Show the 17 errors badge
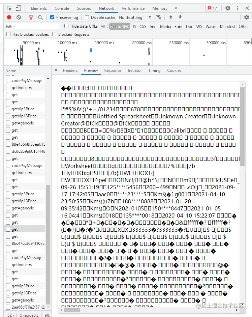The image size is (252, 317). point(212,8)
